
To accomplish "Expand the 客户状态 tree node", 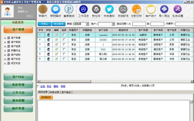I will click(x=5, y=59).
